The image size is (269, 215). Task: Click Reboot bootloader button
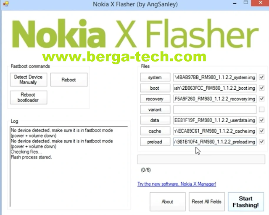[29, 97]
